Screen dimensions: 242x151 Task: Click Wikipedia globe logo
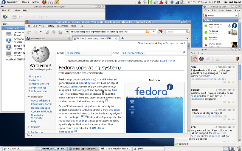click(x=40, y=54)
